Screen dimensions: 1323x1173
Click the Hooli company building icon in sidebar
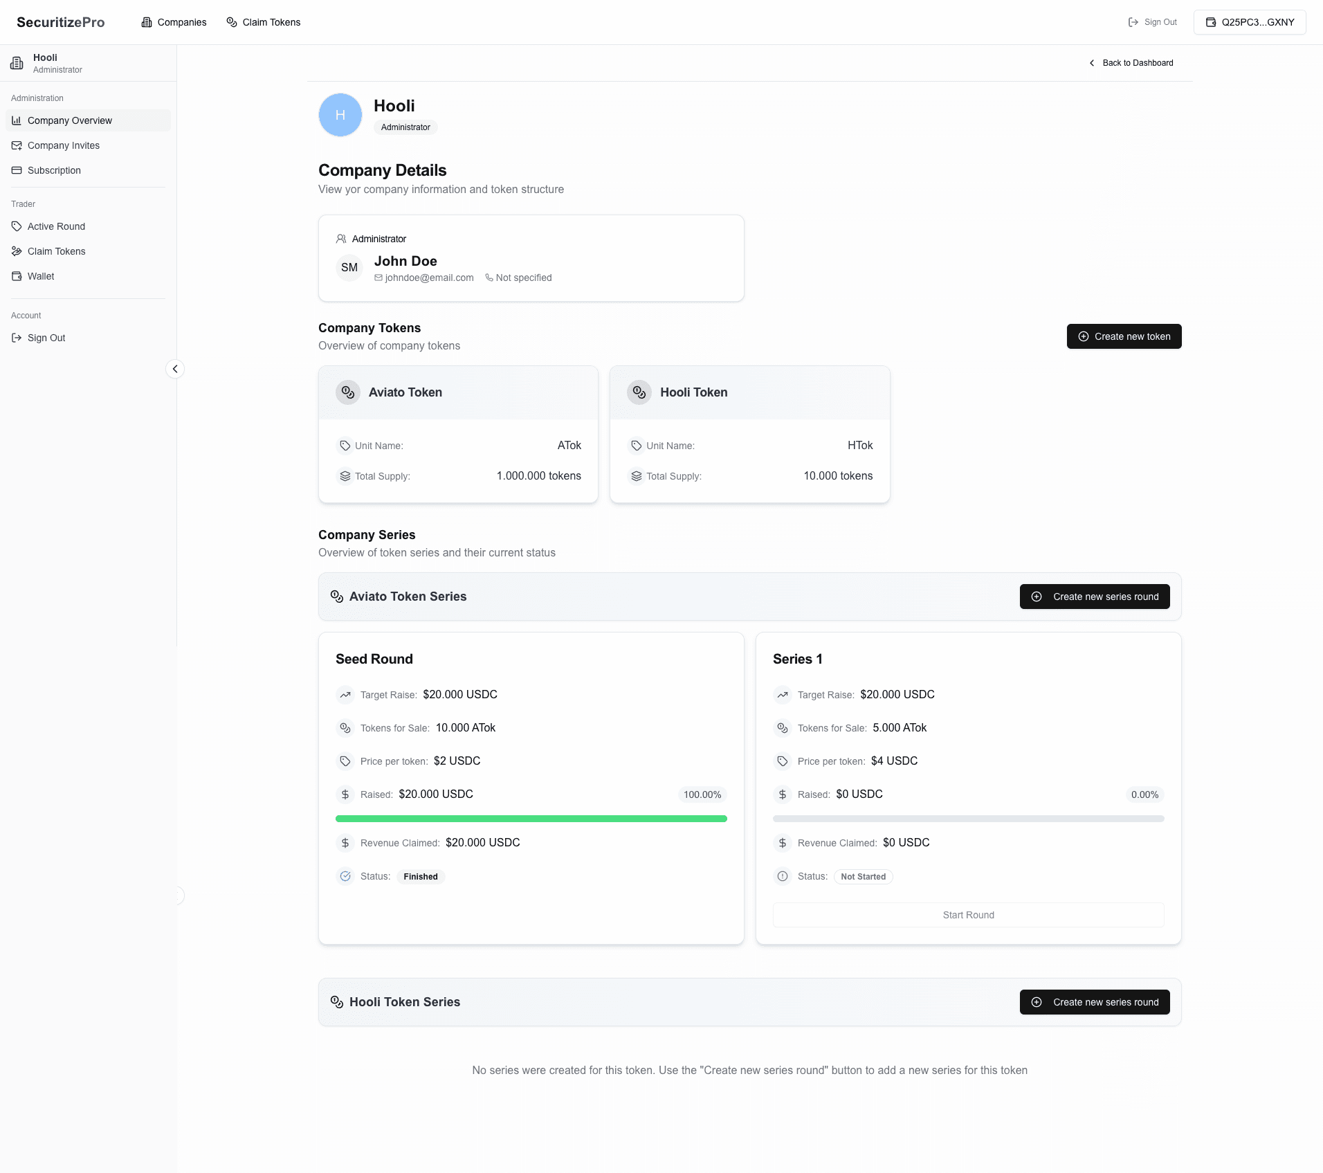click(17, 63)
